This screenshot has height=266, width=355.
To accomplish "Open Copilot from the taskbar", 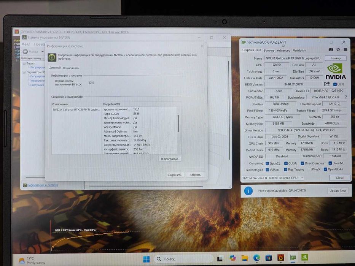I will (x=232, y=258).
